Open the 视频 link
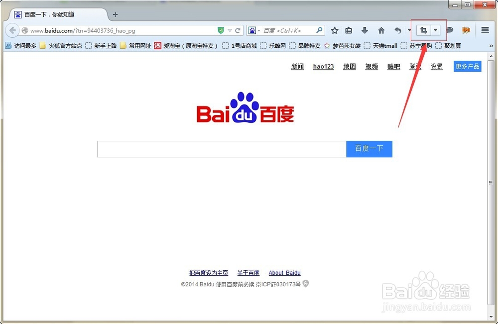This screenshot has height=324, width=498. (x=372, y=66)
